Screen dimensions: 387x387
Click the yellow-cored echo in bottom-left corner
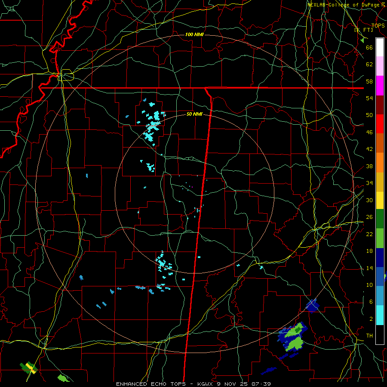[29, 367]
